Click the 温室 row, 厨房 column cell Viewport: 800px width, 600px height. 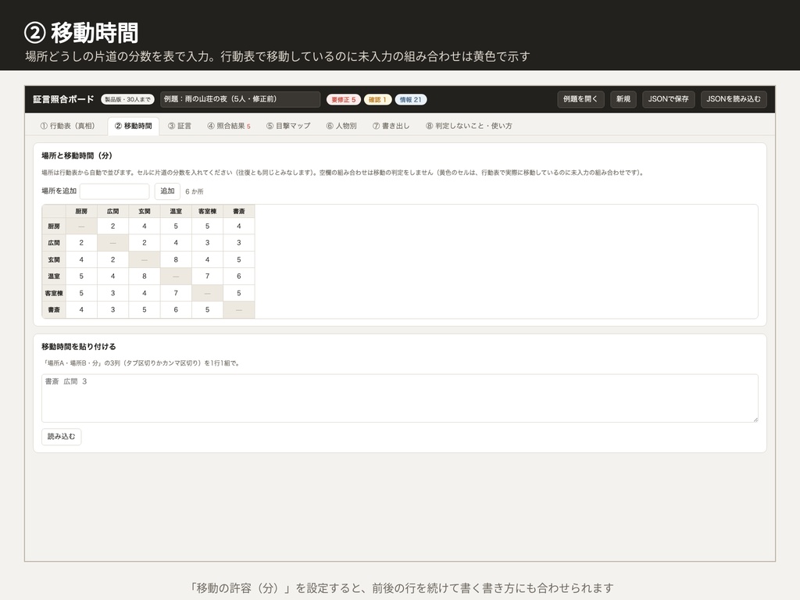81,276
